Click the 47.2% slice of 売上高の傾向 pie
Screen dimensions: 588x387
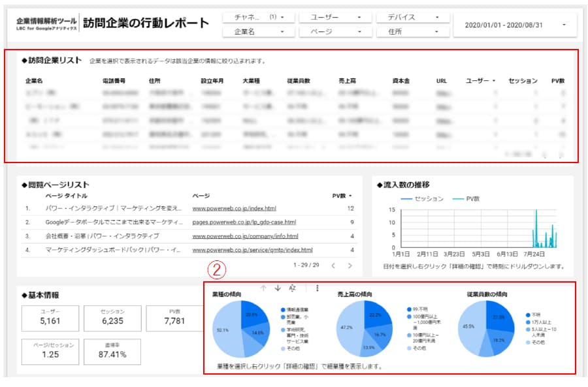(x=349, y=328)
